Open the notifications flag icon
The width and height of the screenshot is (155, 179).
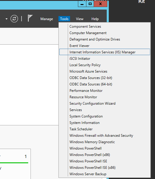tap(30, 18)
